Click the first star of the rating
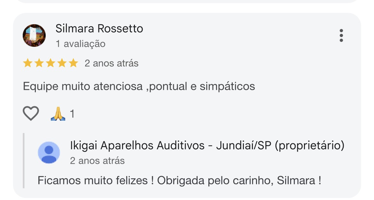 (x=28, y=63)
